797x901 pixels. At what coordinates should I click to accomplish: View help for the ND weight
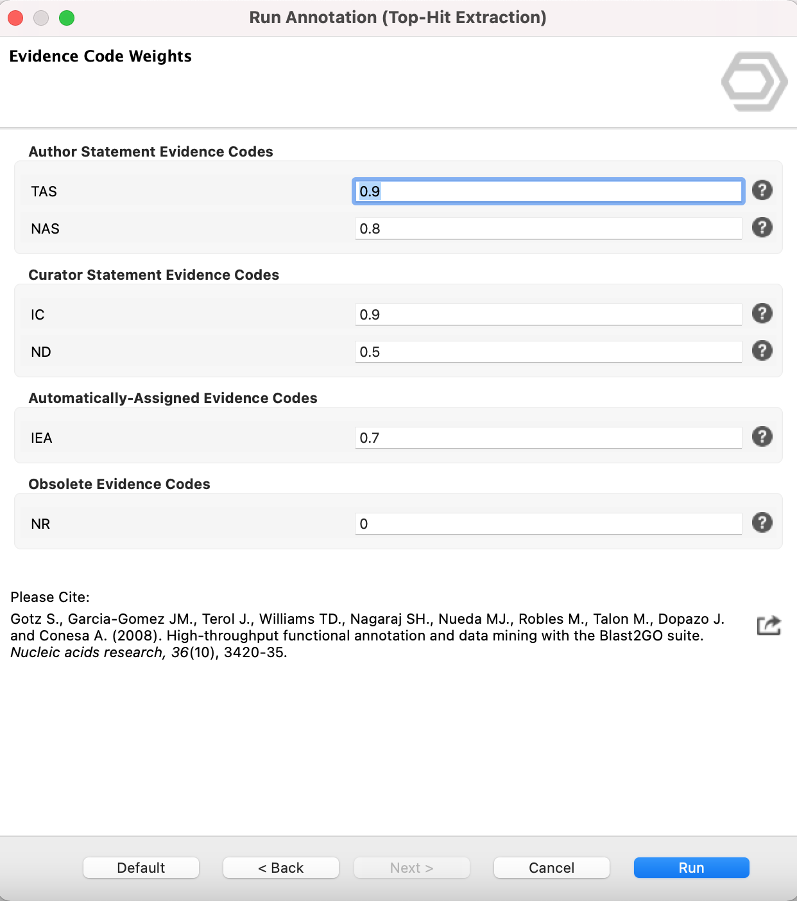[x=762, y=351]
